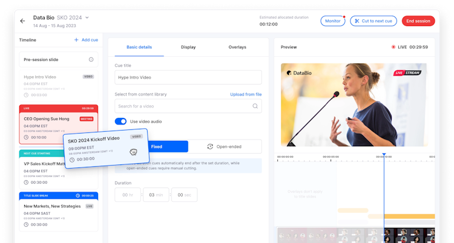
Task: Click the 00:00:05:00 ruler mark
Action: tap(331, 157)
